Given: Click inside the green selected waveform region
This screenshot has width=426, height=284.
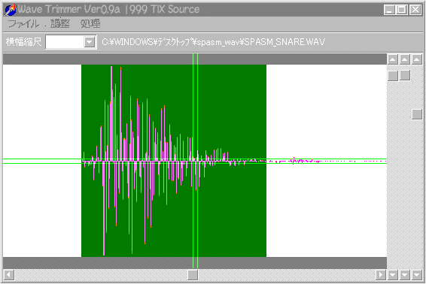Looking at the screenshot, I should pyautogui.click(x=174, y=161).
